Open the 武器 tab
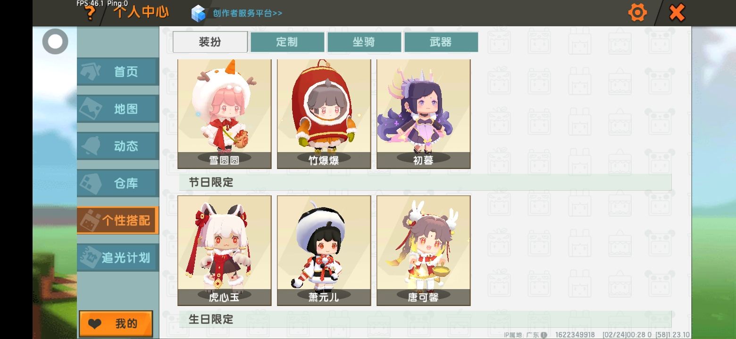This screenshot has width=736, height=339. pyautogui.click(x=441, y=42)
